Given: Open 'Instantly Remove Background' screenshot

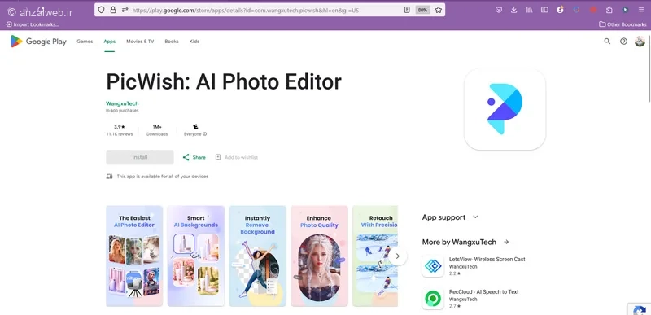Looking at the screenshot, I should [x=257, y=256].
